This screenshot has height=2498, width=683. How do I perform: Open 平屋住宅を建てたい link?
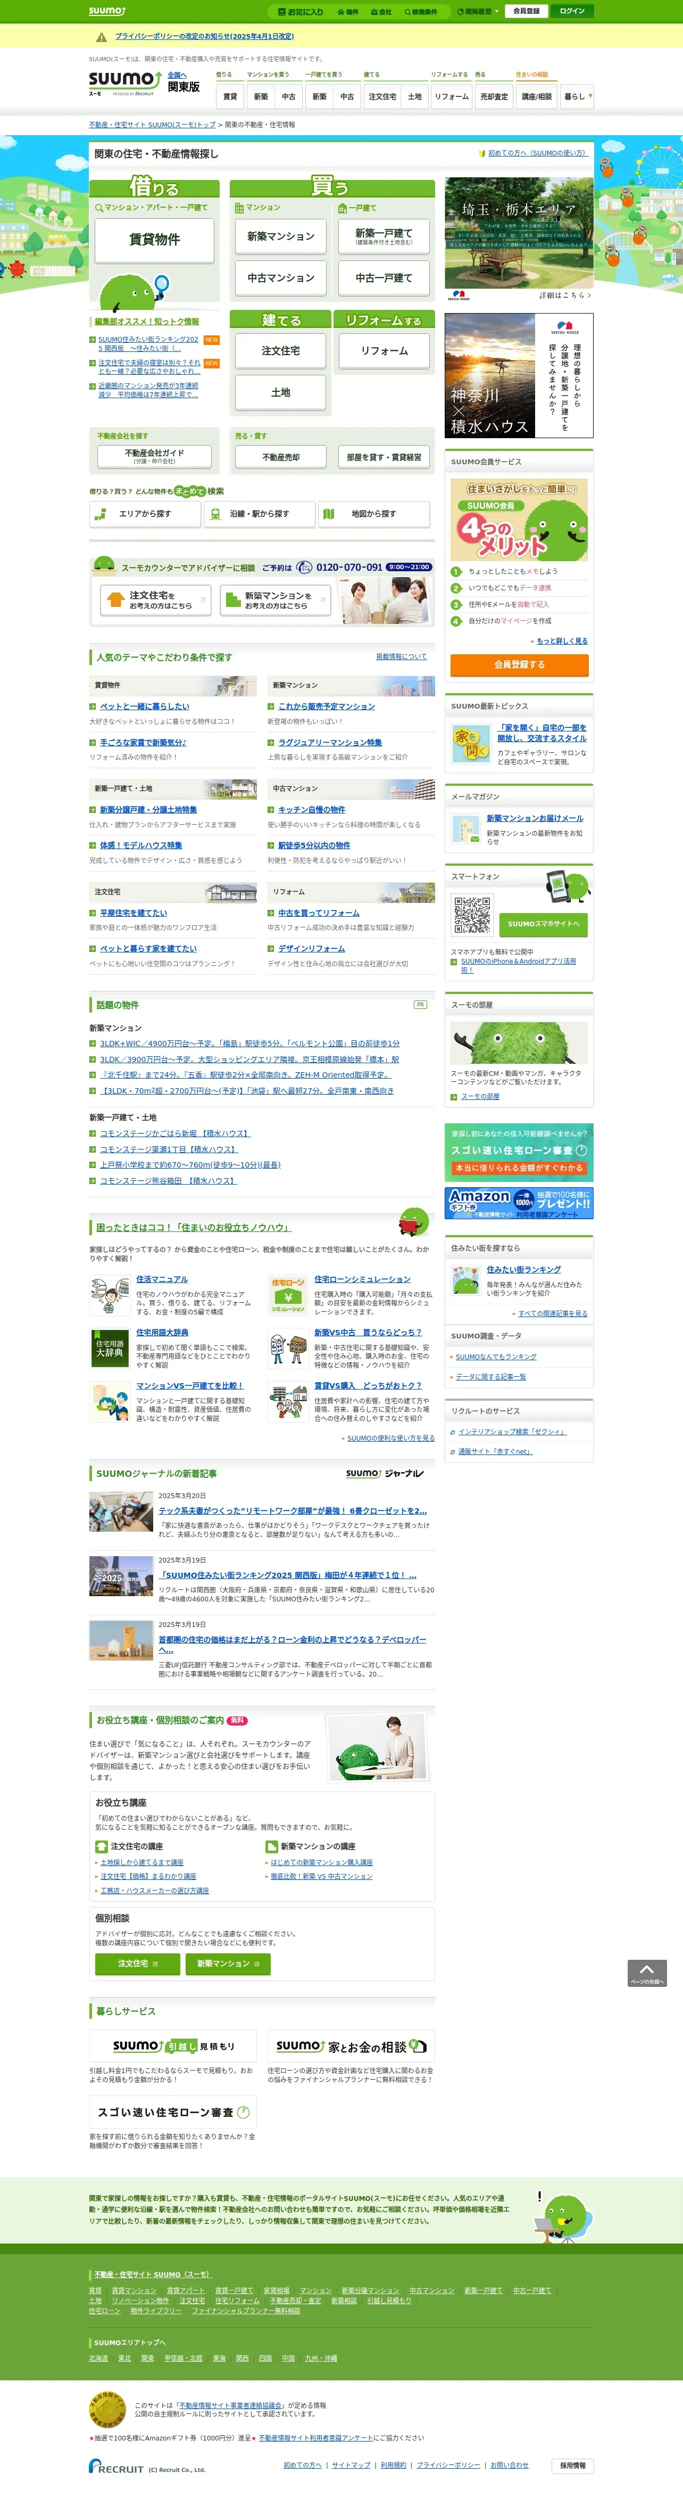point(134,913)
